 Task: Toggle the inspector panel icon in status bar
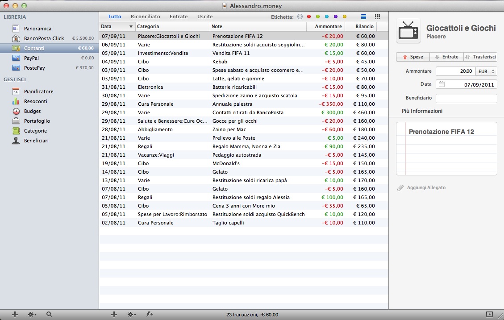coord(489,314)
